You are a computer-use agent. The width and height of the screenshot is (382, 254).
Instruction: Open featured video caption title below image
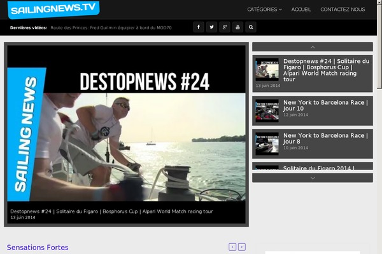click(x=111, y=211)
